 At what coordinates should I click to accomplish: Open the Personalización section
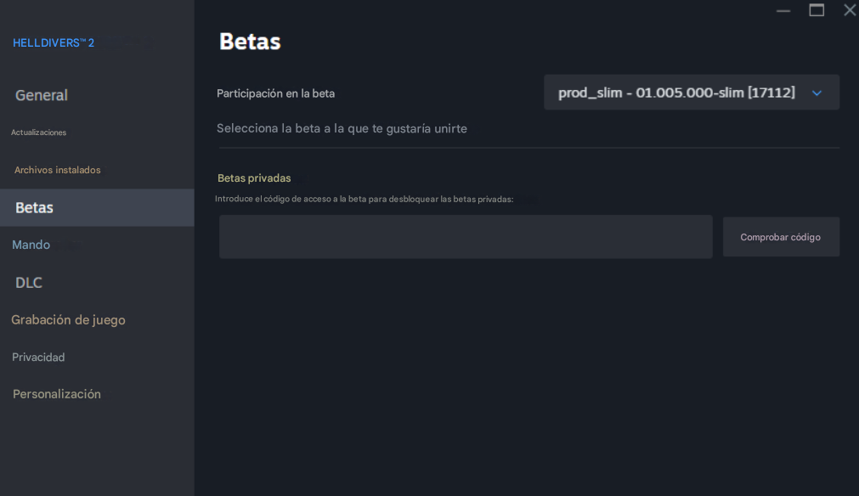pos(57,394)
